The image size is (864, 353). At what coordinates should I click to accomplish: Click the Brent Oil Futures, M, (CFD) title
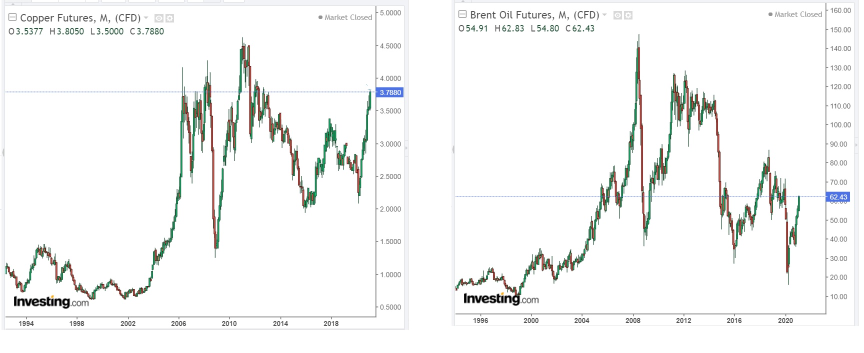coord(534,15)
